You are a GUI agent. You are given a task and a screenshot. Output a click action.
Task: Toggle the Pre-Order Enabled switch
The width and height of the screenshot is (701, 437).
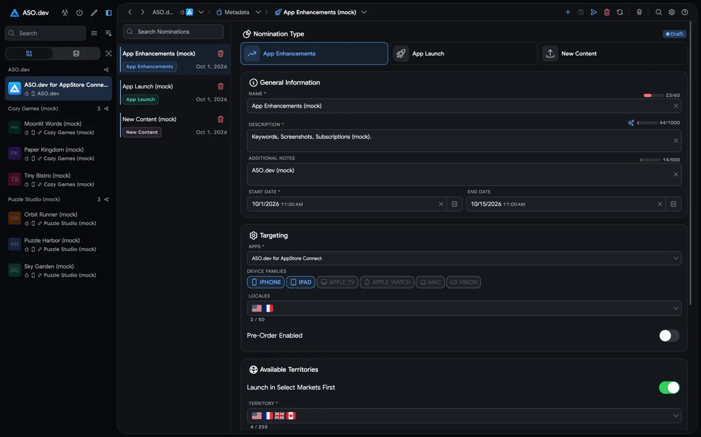[669, 335]
